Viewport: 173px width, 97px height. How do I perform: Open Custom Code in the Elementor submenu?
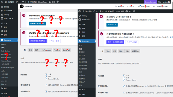[x=6, y=61]
